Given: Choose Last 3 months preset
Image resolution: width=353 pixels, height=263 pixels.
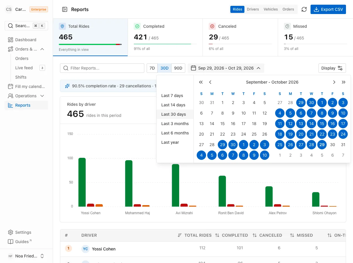Looking at the screenshot, I should coord(175,124).
